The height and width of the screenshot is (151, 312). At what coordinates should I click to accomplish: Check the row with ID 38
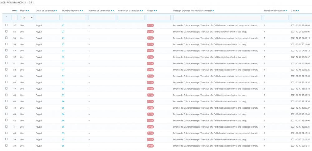[x=6, y=145]
